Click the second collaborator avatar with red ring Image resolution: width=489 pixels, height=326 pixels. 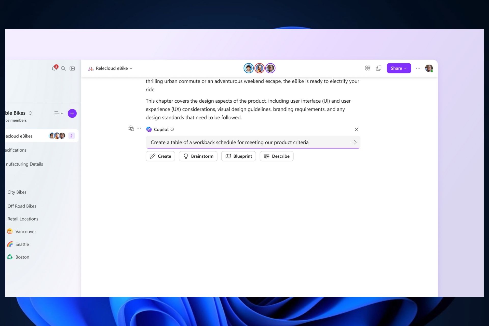[260, 68]
